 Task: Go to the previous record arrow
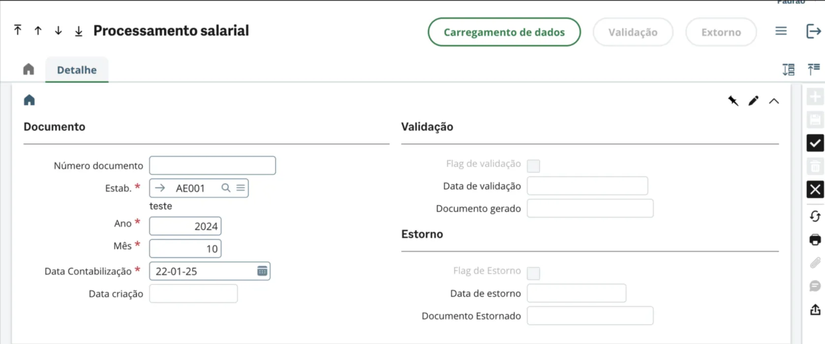pos(38,30)
